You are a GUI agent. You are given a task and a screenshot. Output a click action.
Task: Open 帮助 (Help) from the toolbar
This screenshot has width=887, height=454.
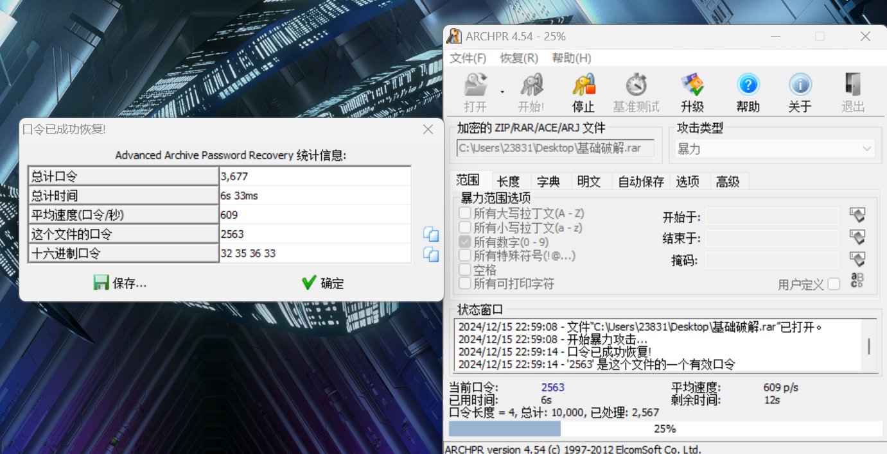point(748,93)
